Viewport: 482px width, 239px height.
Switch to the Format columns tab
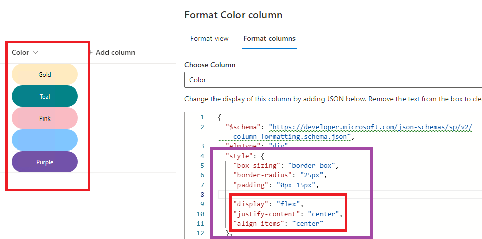pos(269,39)
